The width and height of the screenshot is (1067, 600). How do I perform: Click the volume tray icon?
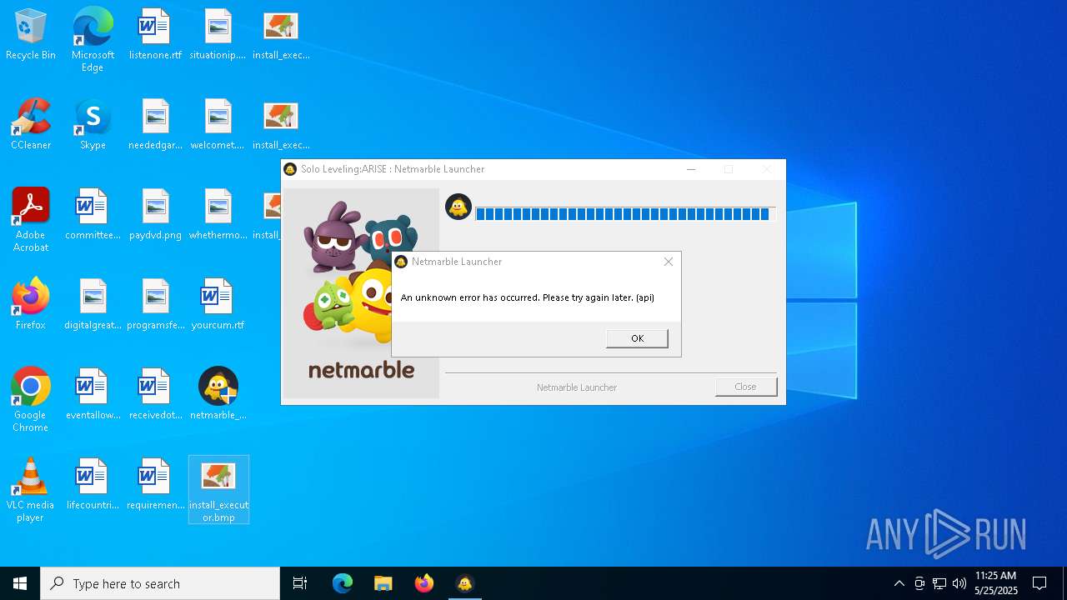coord(959,583)
